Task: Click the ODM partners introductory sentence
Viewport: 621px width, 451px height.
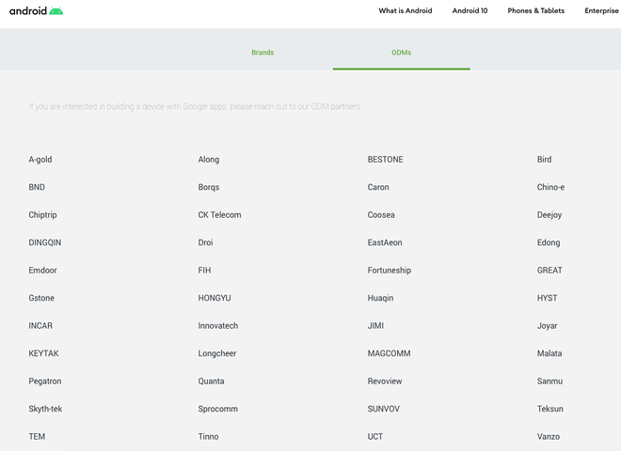Action: (x=195, y=106)
